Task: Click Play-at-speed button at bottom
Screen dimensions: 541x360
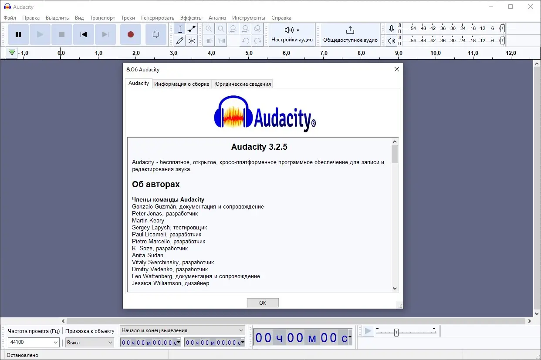Action: click(368, 331)
